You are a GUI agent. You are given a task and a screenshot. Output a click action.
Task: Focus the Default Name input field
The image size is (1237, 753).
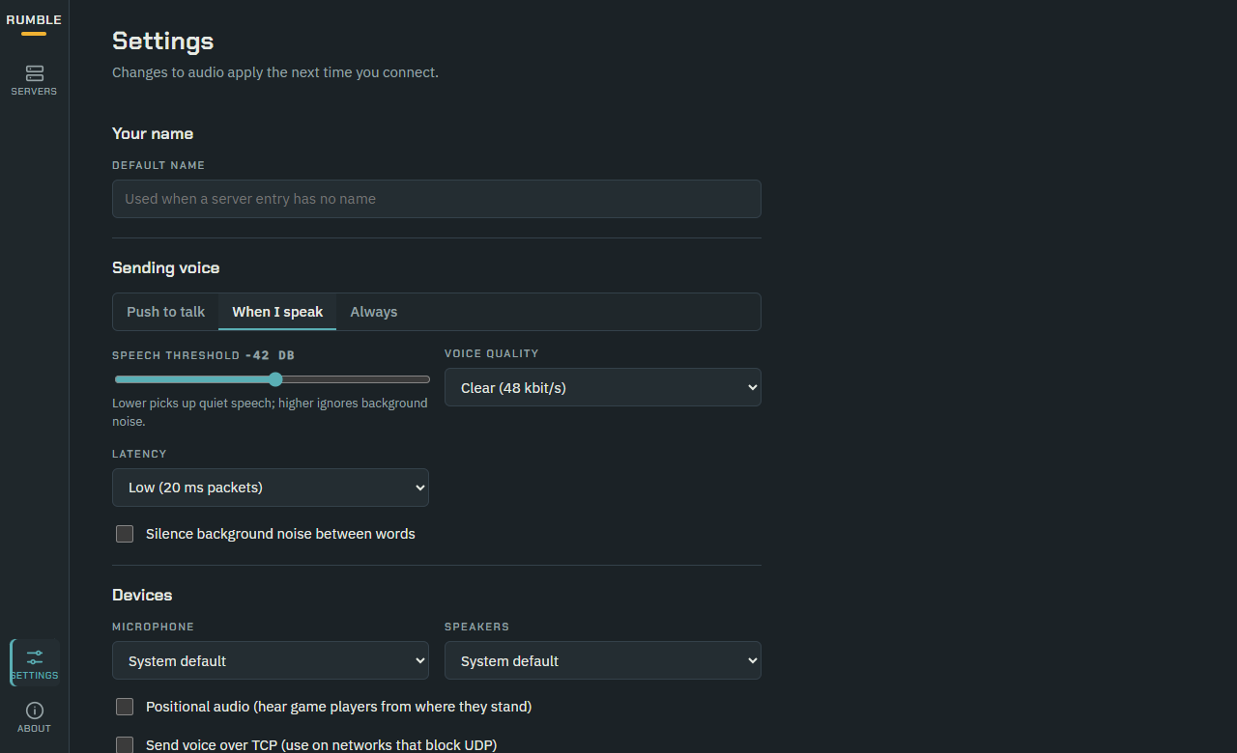[x=437, y=199]
